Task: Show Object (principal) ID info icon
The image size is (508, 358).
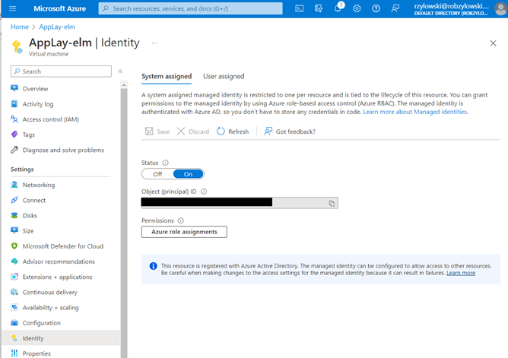Action: pyautogui.click(x=204, y=192)
